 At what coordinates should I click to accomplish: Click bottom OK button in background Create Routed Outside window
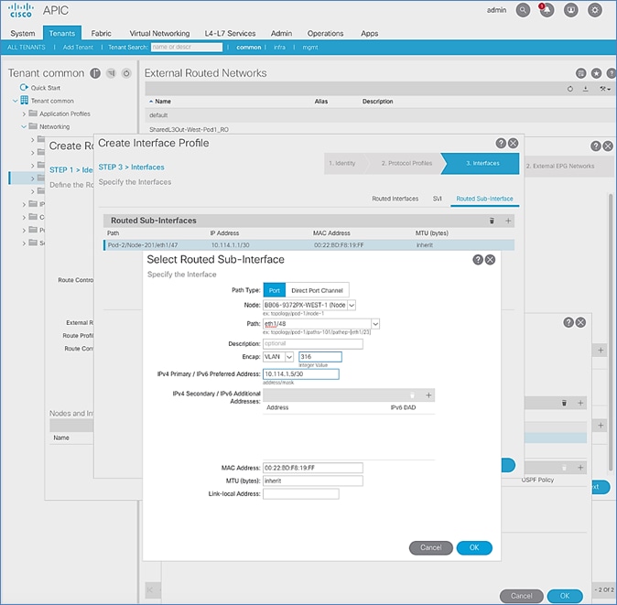[x=565, y=596]
